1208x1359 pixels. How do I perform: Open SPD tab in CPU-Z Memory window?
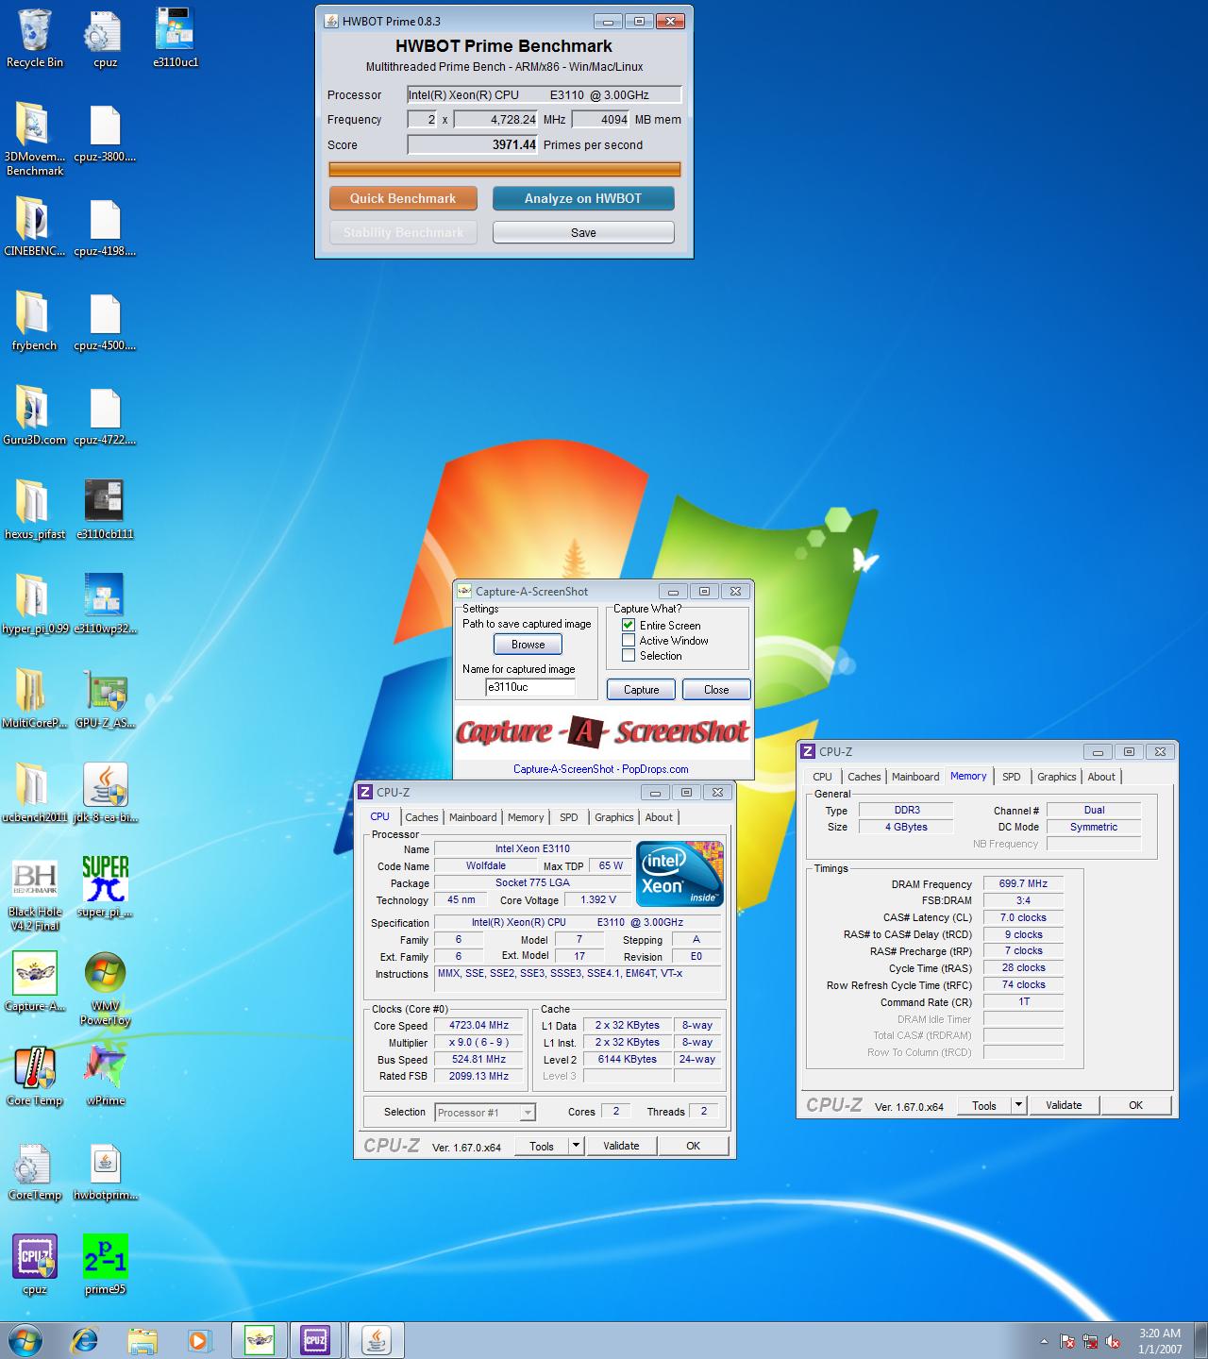[1012, 777]
